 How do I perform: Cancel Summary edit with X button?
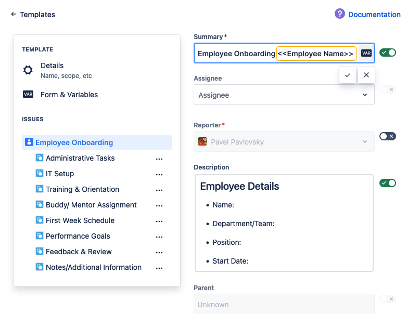pyautogui.click(x=366, y=75)
